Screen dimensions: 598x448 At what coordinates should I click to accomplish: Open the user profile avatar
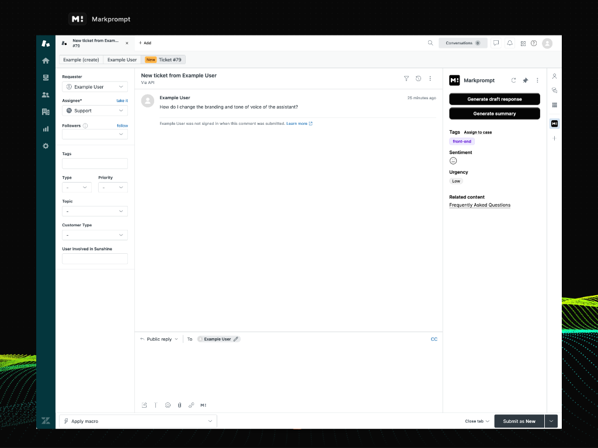pyautogui.click(x=547, y=43)
